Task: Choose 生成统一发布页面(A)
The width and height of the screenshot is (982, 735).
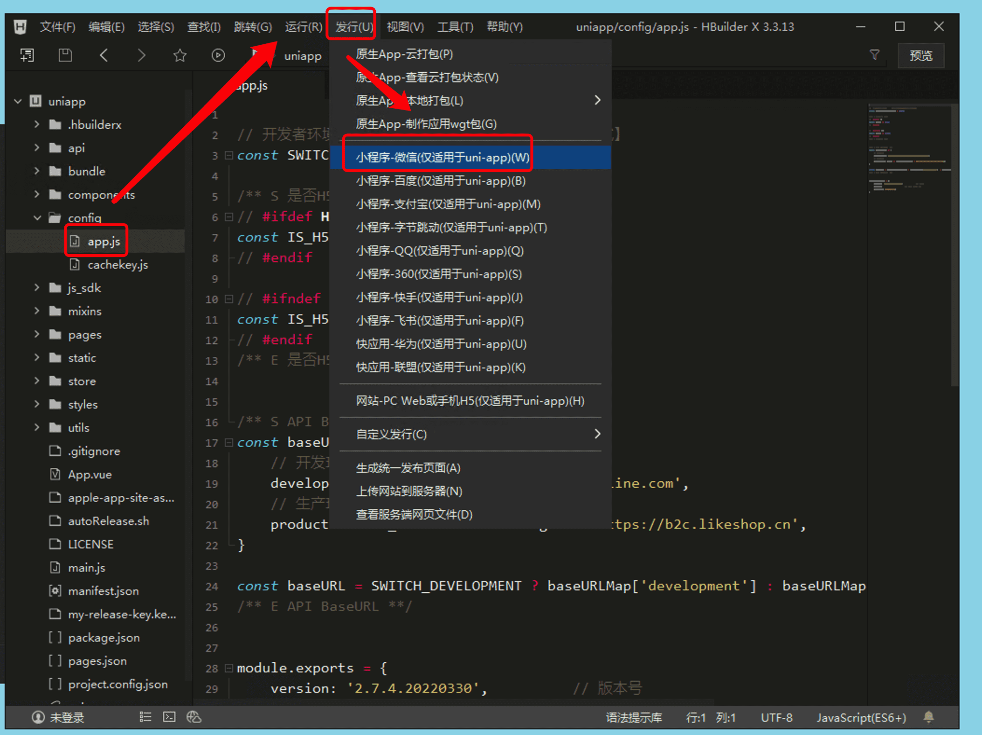Action: (x=470, y=468)
